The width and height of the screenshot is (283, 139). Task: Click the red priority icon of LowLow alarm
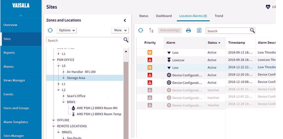coord(150,60)
